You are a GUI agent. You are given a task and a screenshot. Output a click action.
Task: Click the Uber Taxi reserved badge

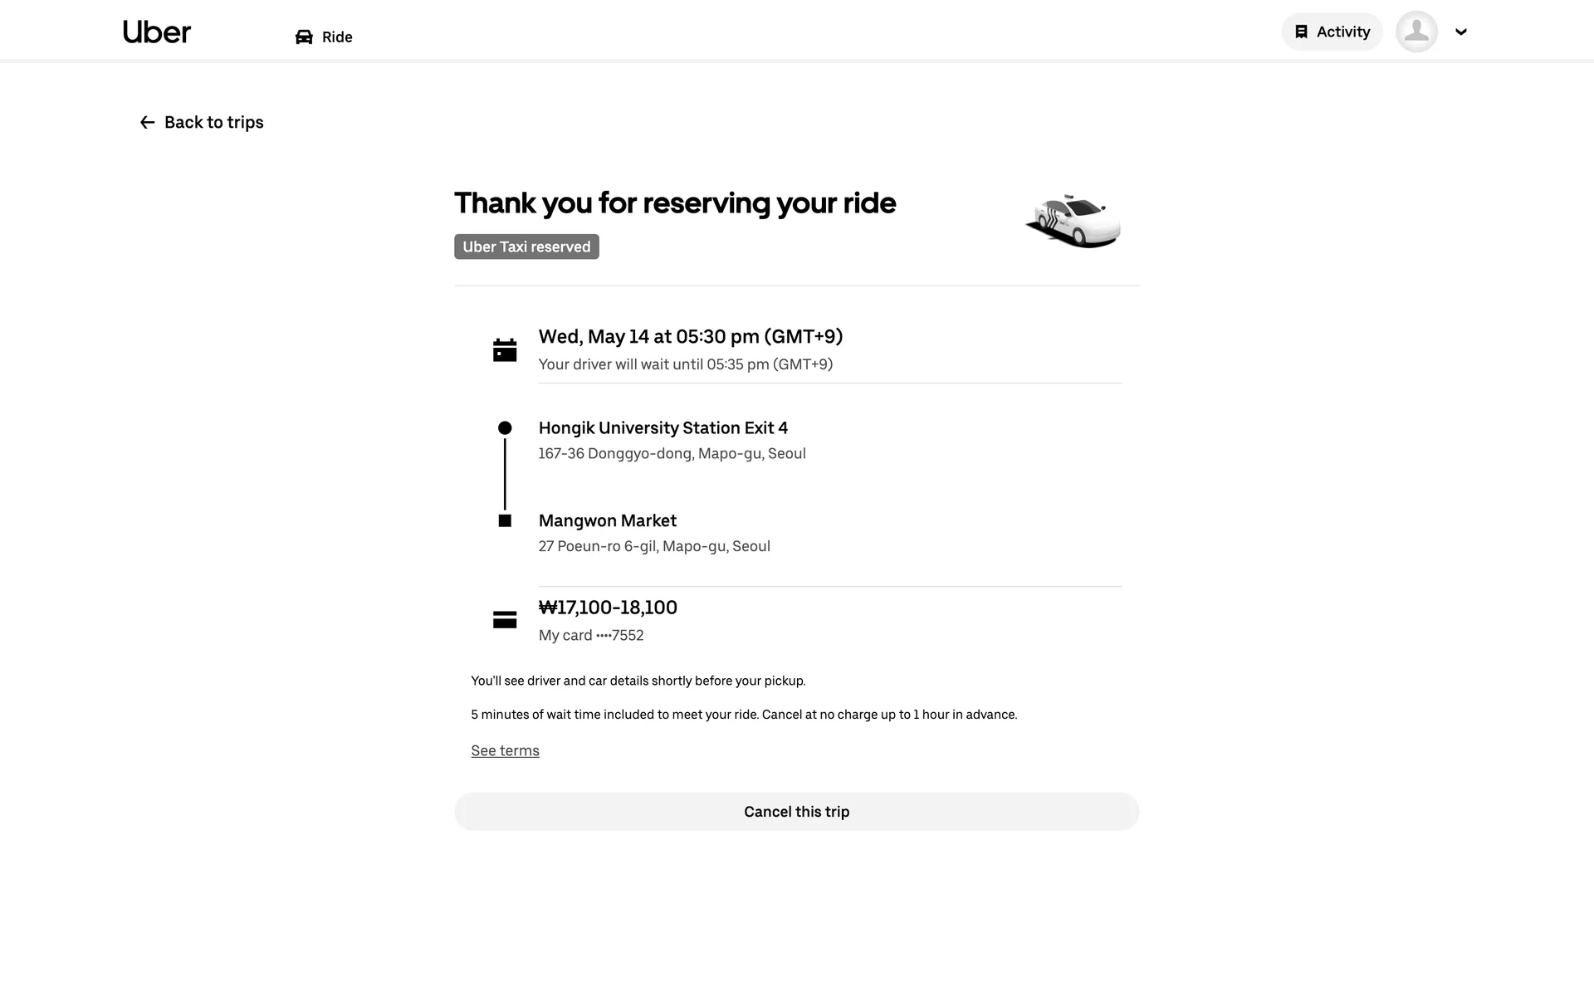(526, 247)
